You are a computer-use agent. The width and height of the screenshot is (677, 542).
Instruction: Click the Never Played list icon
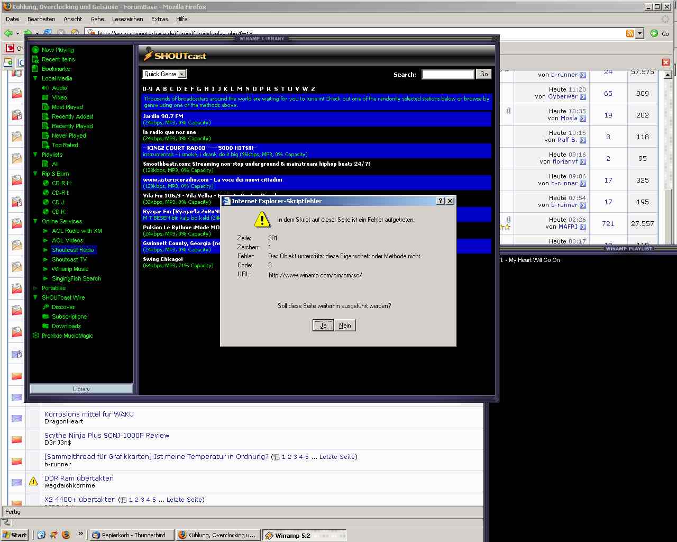45,135
